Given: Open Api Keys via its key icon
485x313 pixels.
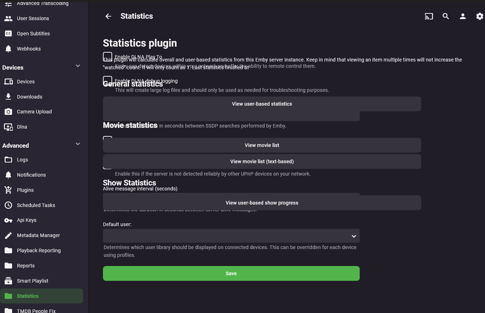Looking at the screenshot, I should [x=8, y=220].
